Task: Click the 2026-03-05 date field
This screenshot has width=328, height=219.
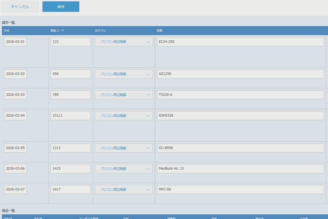Action: (x=15, y=148)
